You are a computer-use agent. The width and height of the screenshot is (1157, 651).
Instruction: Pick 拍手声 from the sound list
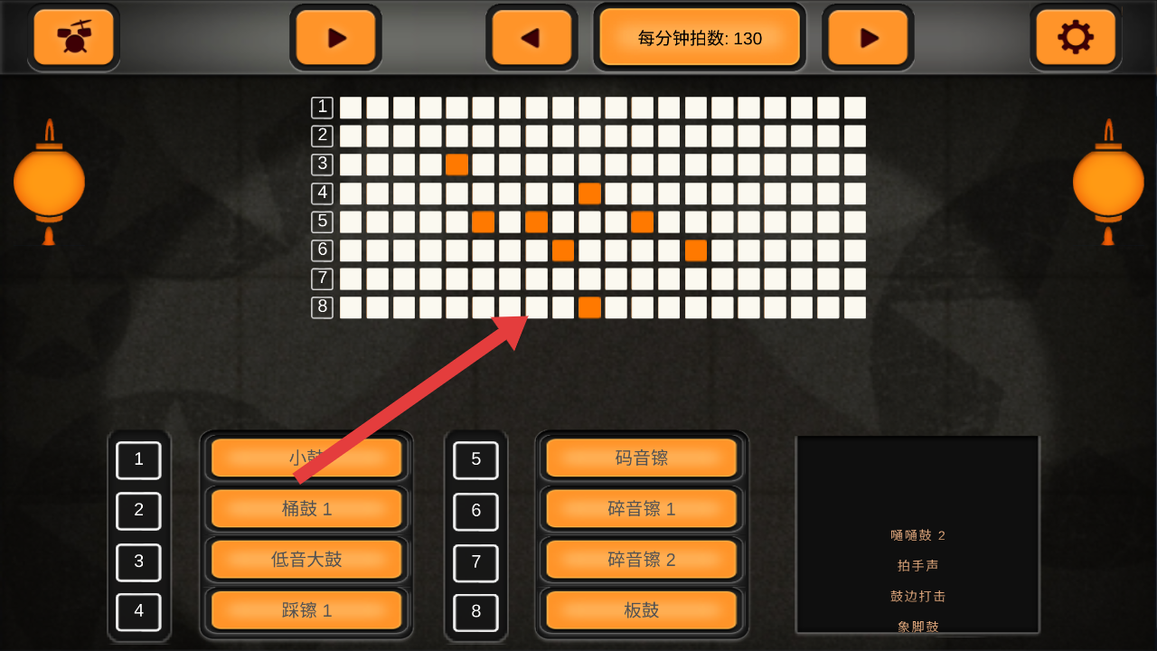click(x=917, y=565)
